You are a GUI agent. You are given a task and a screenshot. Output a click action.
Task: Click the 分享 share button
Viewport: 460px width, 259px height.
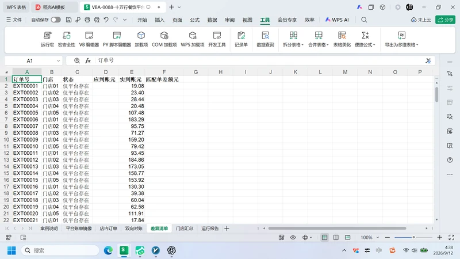point(445,20)
